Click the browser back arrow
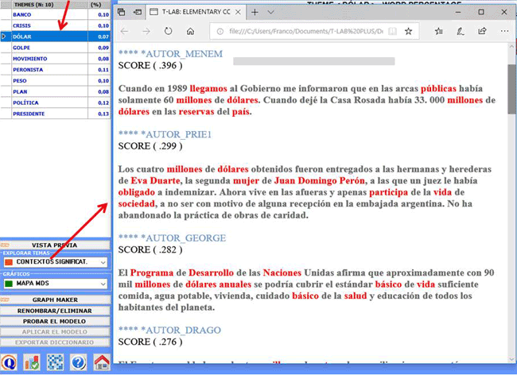517x375 pixels. click(124, 31)
